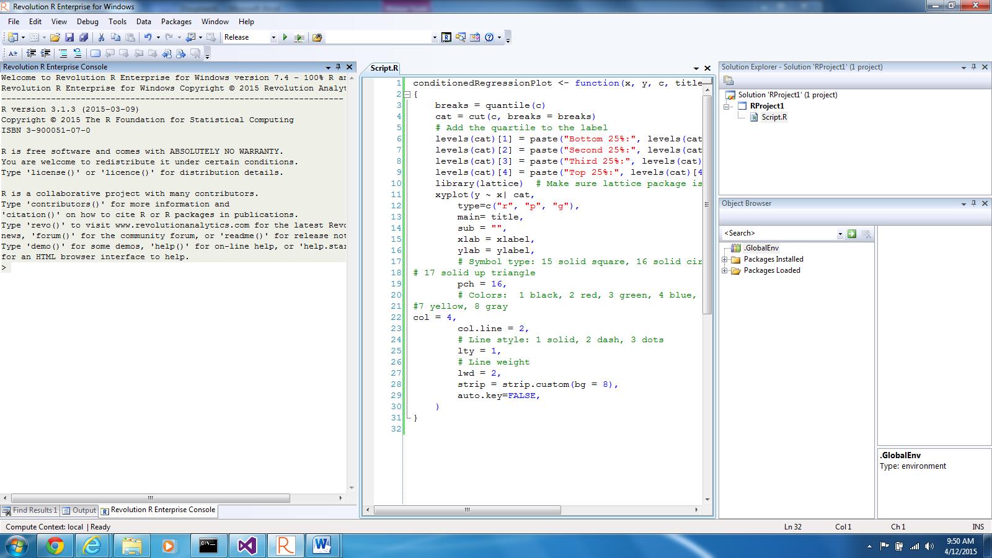Open Internet Explorer from the taskbar
The height and width of the screenshot is (558, 992).
point(93,546)
